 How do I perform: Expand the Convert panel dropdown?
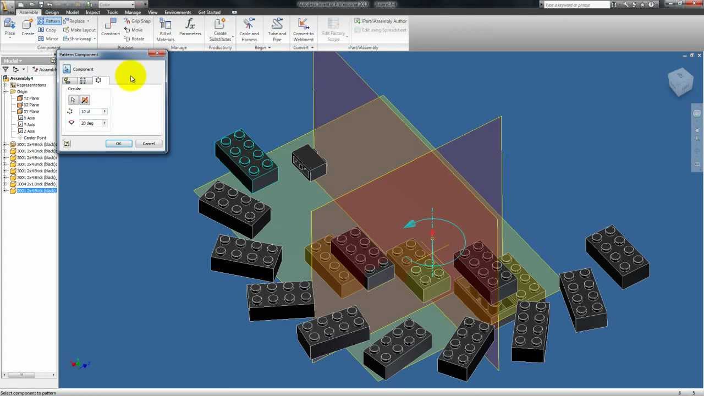click(x=312, y=47)
